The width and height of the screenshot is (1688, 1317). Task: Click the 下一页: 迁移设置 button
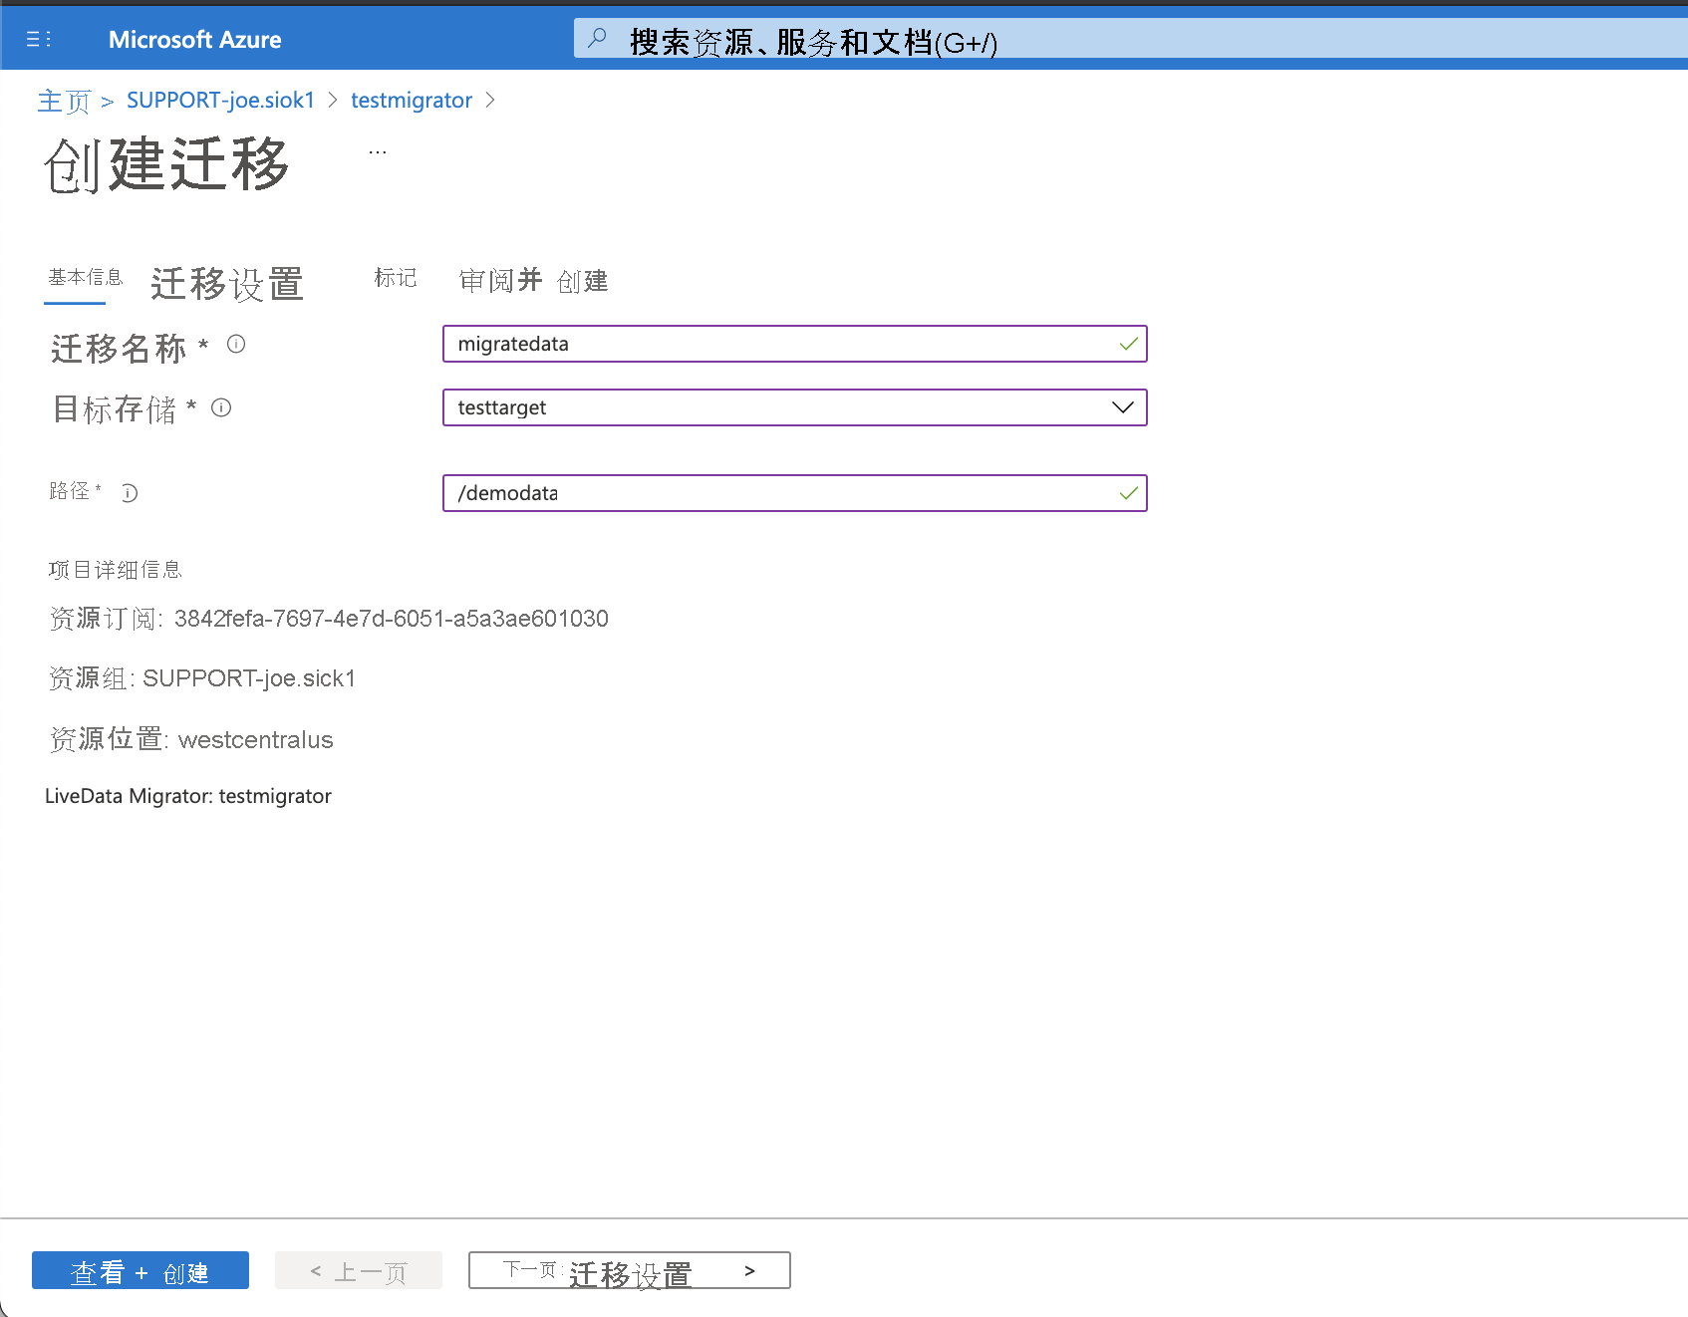(x=629, y=1269)
